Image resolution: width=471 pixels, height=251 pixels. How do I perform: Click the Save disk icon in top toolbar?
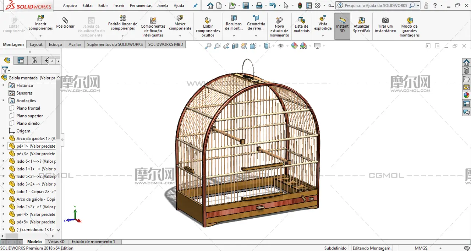(x=246, y=6)
